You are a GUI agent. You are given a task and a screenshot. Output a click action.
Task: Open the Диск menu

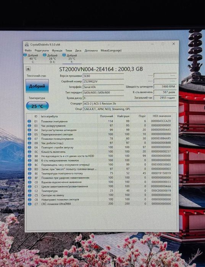pyautogui.click(x=78, y=50)
